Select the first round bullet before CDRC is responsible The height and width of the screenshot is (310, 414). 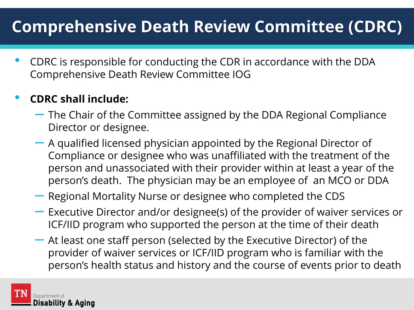pos(17,61)
